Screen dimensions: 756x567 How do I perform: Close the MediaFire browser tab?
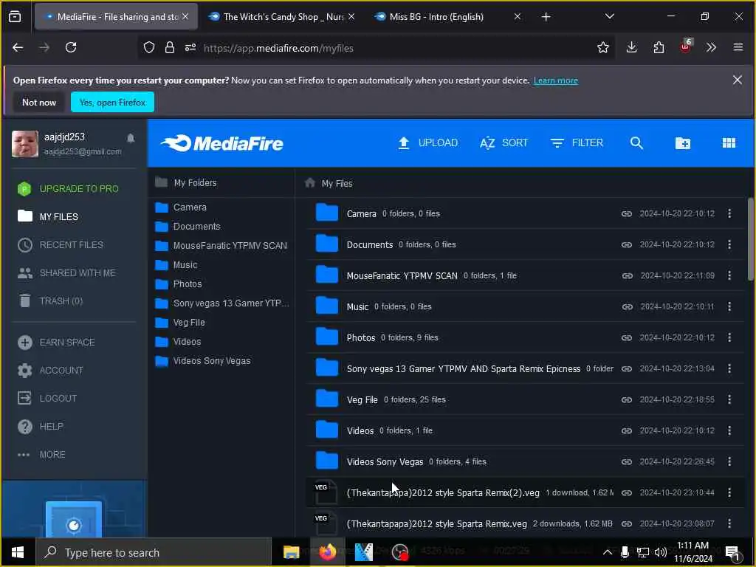185,16
